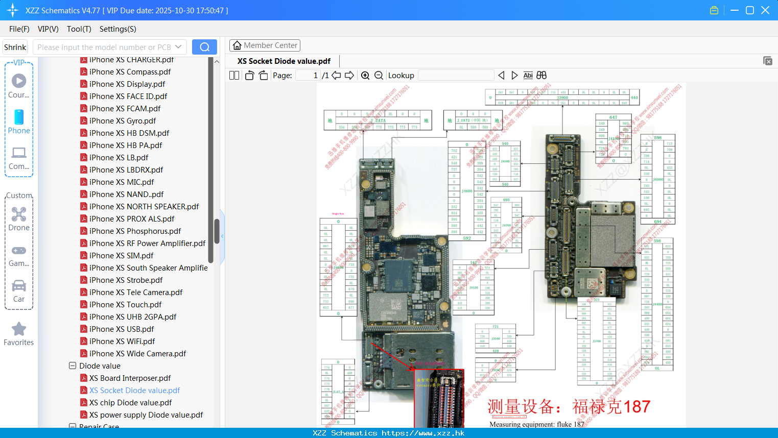Rotate the page clockwise

(263, 76)
